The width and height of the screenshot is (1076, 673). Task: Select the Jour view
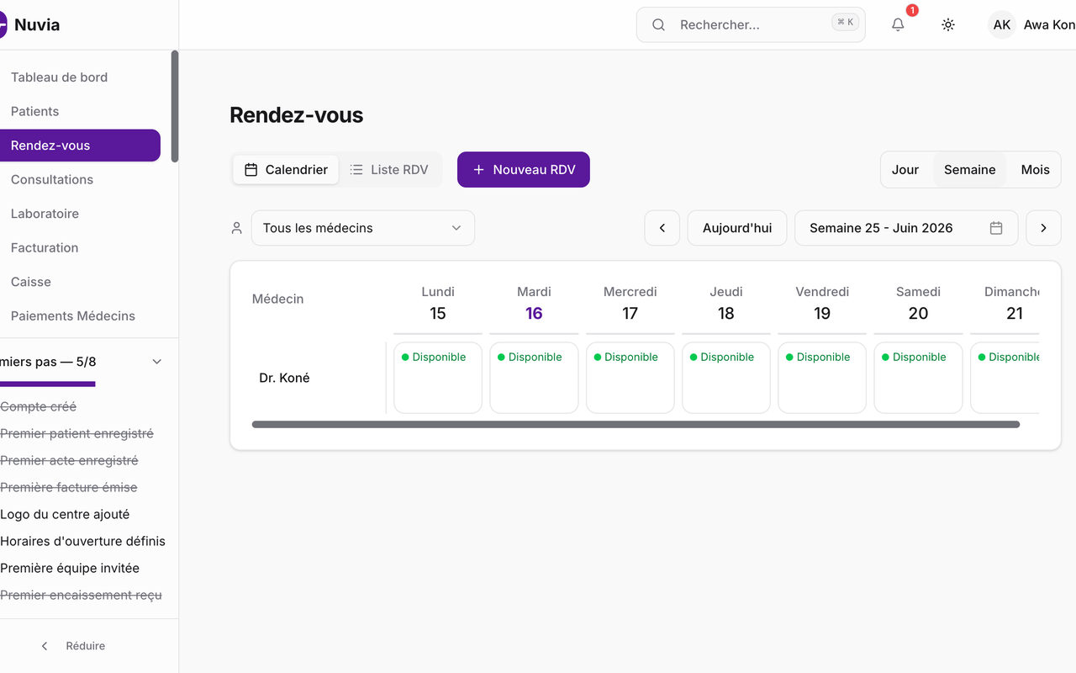pyautogui.click(x=905, y=170)
